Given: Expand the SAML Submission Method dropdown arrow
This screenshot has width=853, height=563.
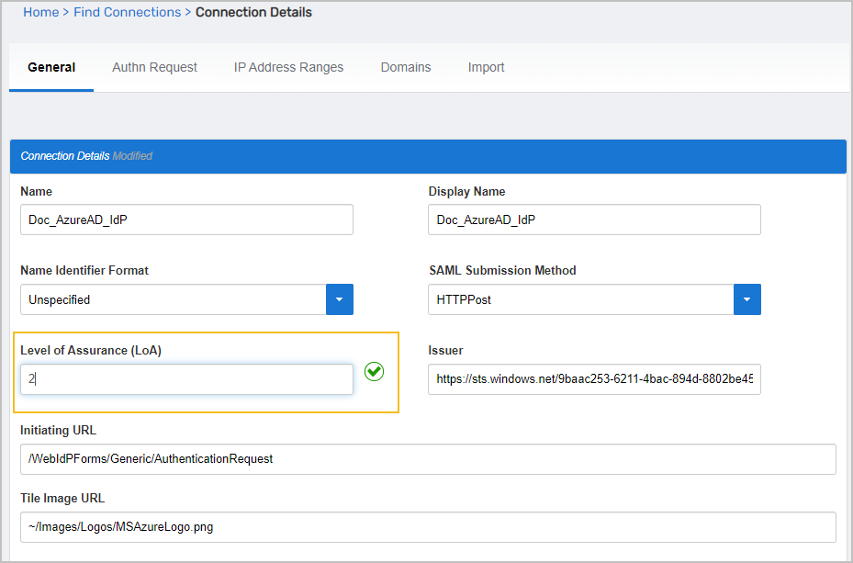Looking at the screenshot, I should click(746, 299).
